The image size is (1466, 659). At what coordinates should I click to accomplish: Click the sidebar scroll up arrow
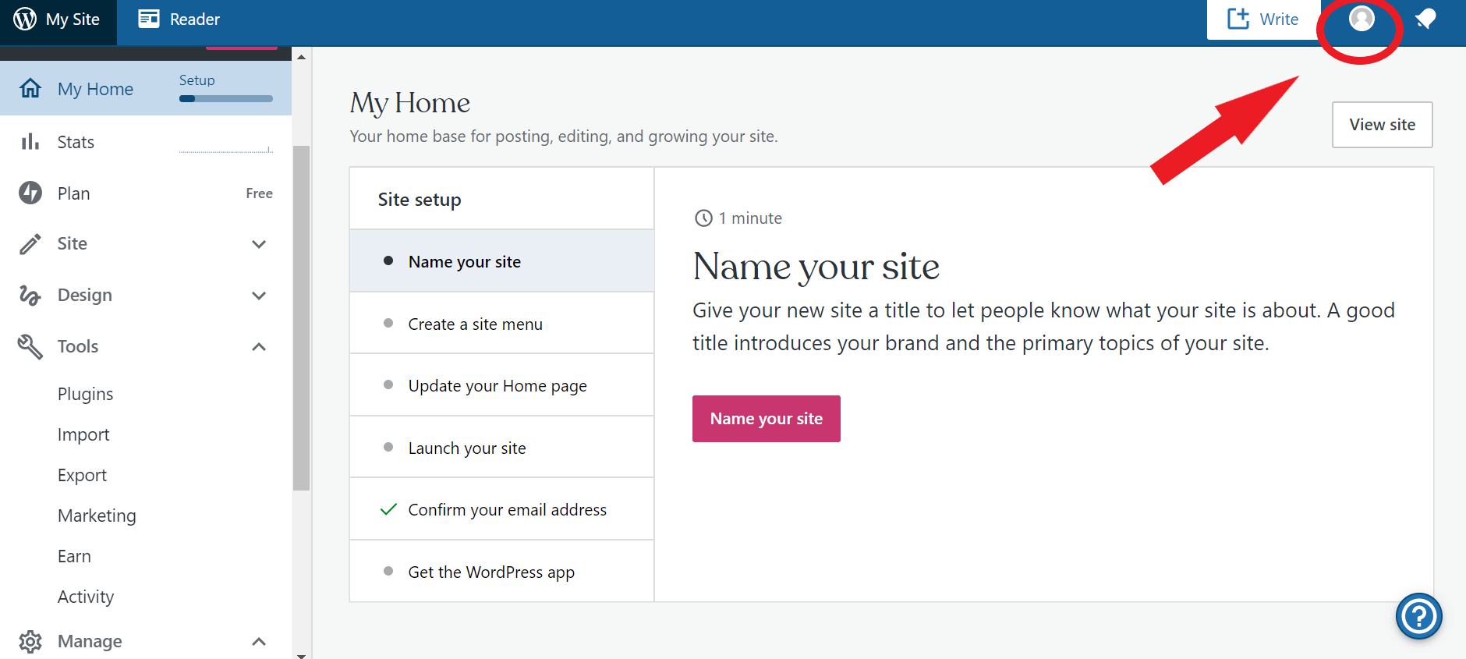click(x=301, y=57)
